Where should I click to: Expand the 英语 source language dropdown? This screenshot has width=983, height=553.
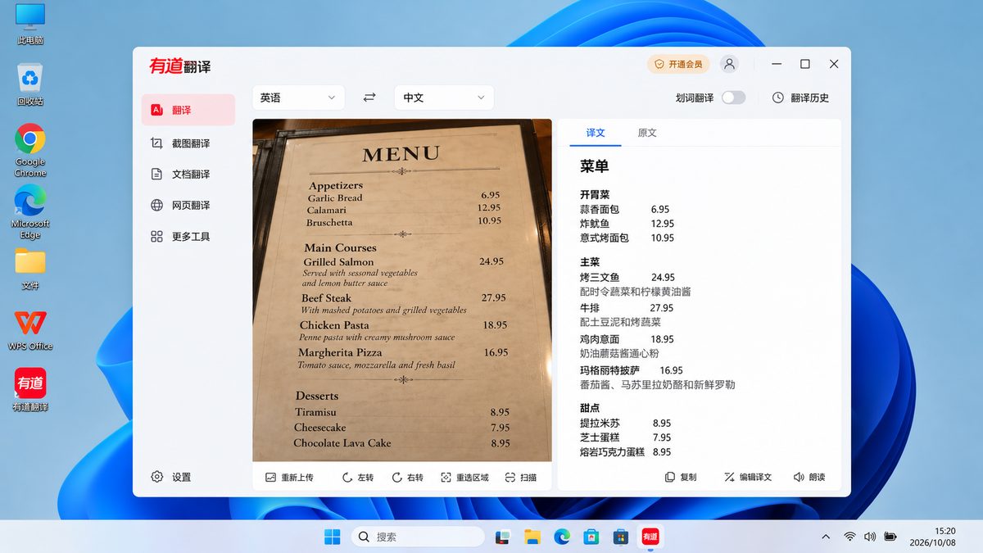click(x=298, y=97)
